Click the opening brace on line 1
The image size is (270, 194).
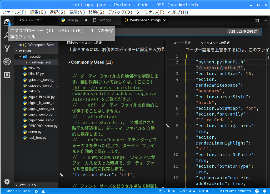(187, 56)
